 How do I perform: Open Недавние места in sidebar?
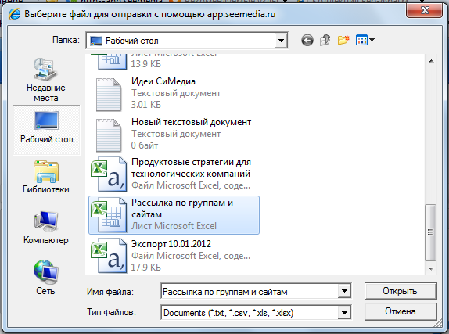click(46, 80)
